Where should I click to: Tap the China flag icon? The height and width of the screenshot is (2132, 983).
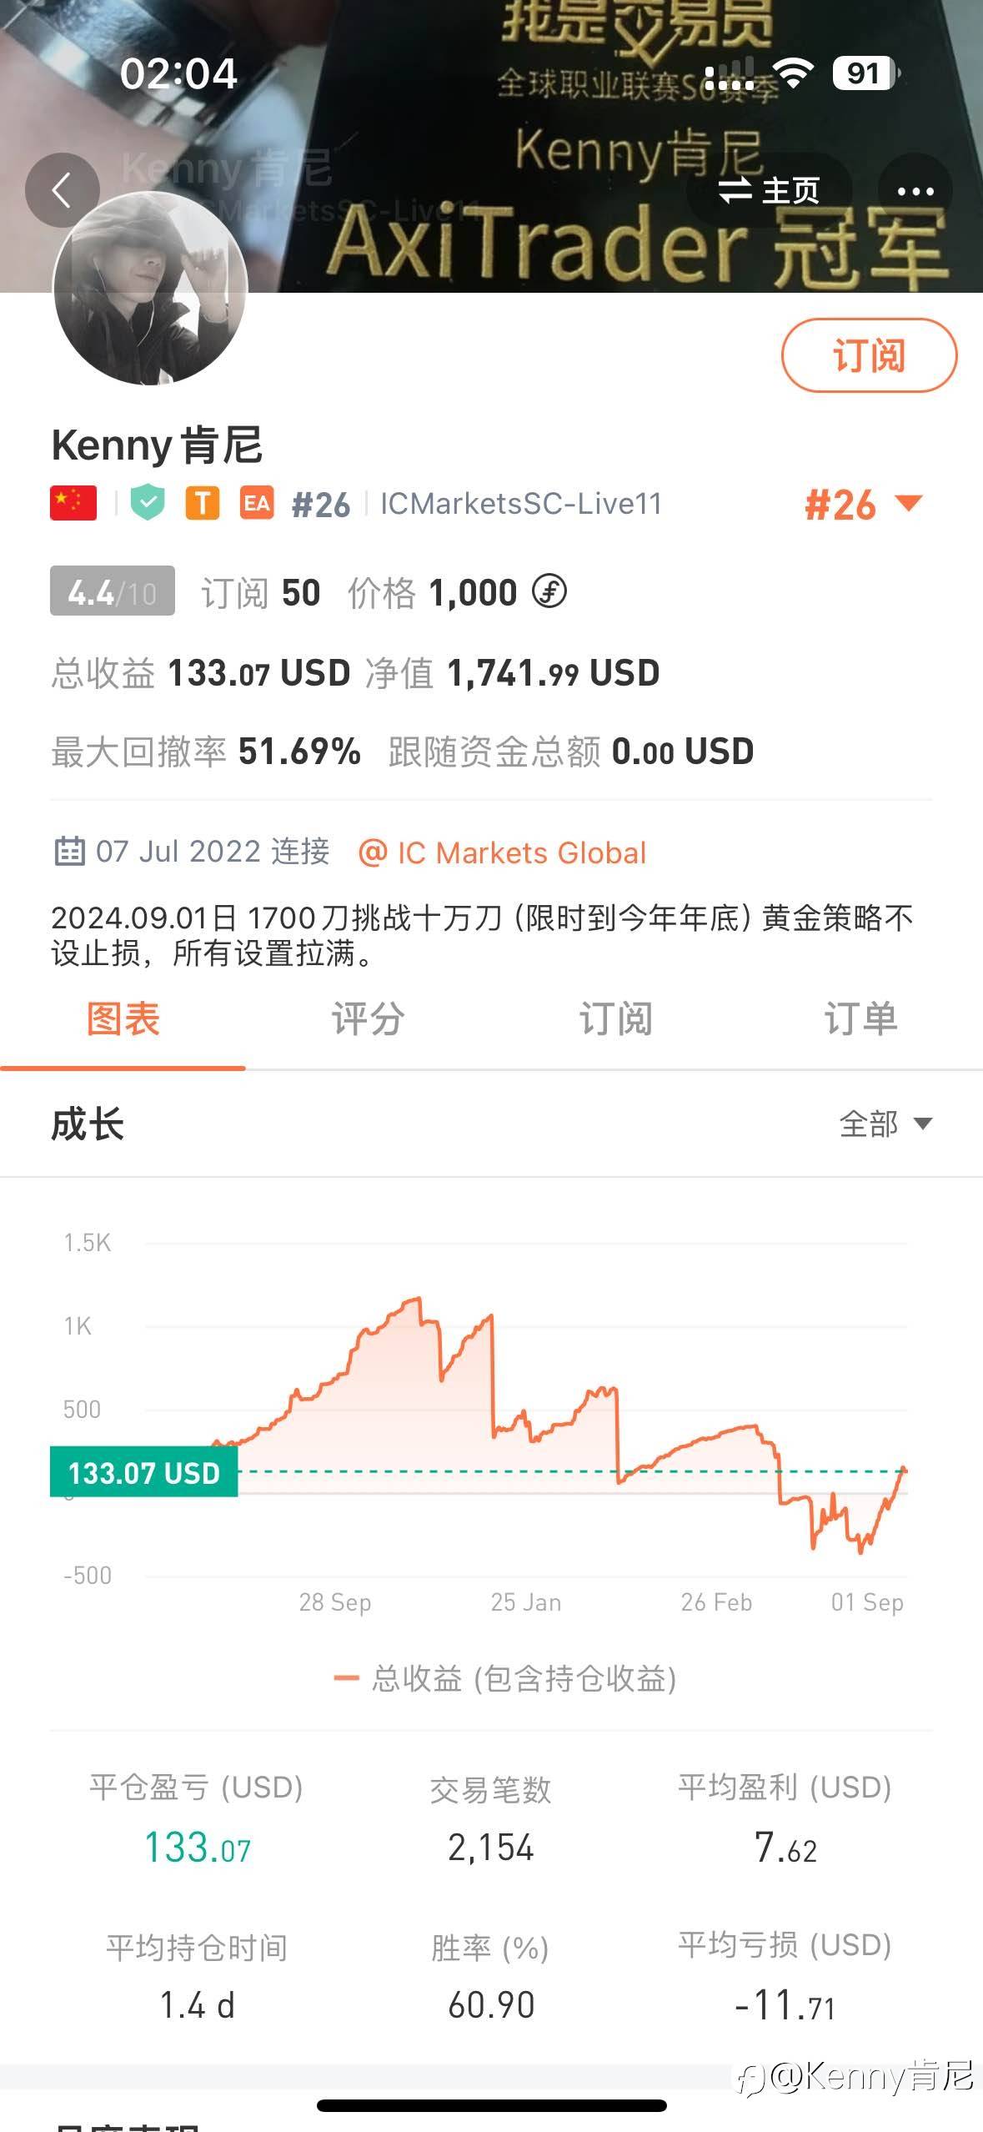point(73,503)
